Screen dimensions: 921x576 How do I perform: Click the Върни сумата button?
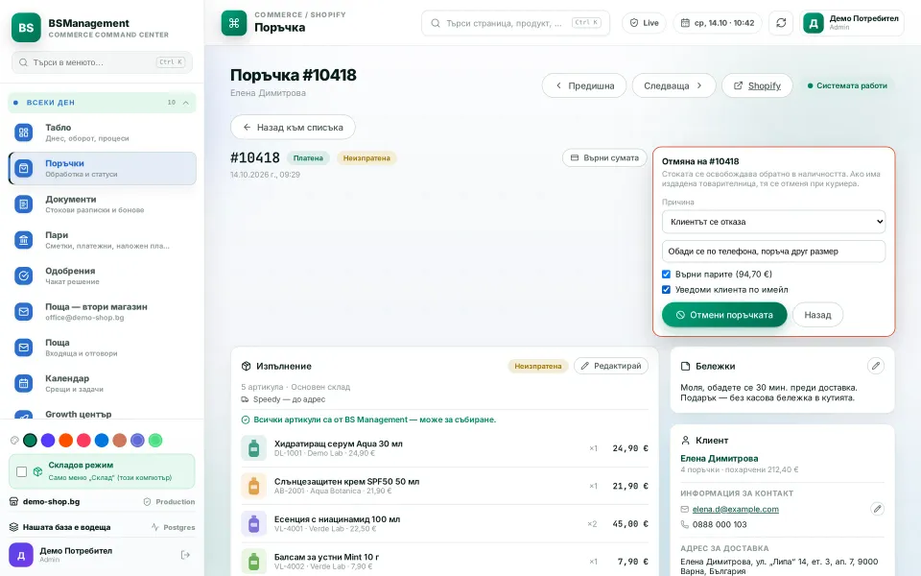tap(605, 157)
